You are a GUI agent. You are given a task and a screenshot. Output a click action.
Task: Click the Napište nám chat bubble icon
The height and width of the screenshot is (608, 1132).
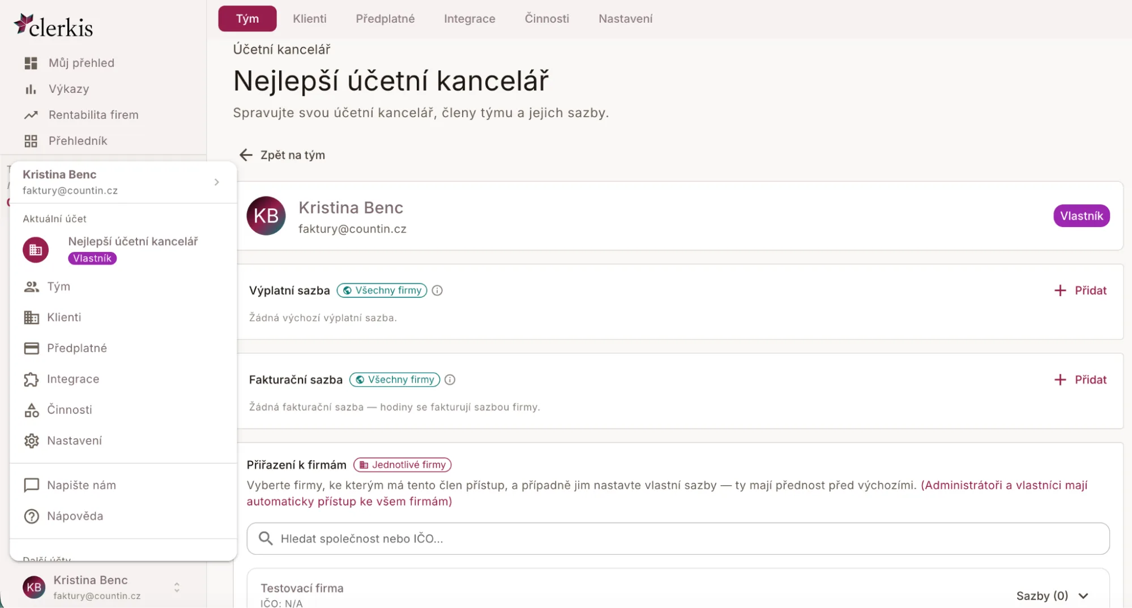point(32,485)
